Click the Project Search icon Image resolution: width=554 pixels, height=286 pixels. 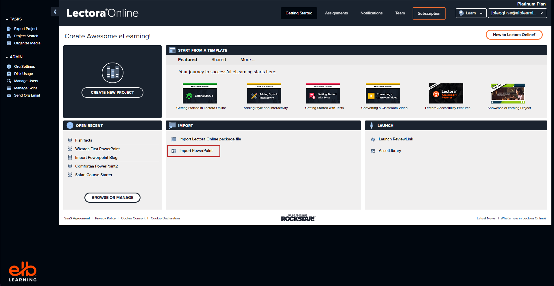9,36
